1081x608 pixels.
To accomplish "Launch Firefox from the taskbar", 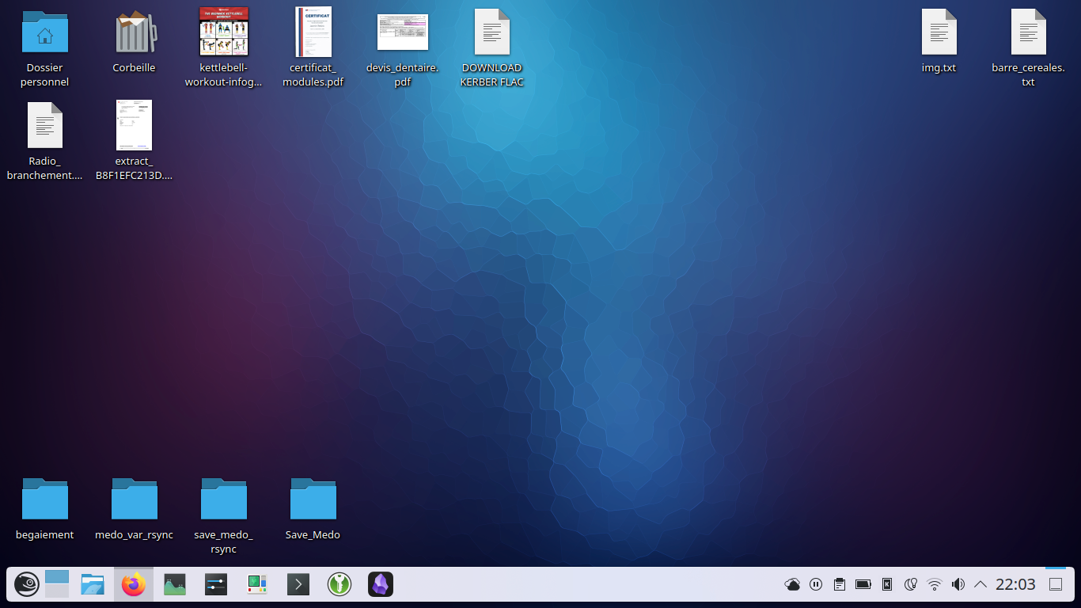I will coord(134,585).
